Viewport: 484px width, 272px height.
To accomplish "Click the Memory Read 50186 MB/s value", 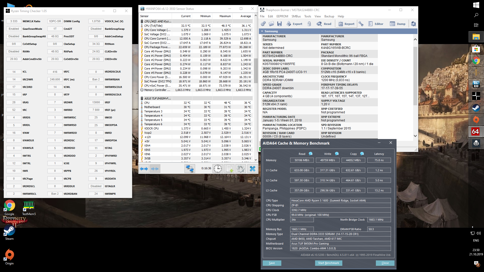I will (x=302, y=160).
